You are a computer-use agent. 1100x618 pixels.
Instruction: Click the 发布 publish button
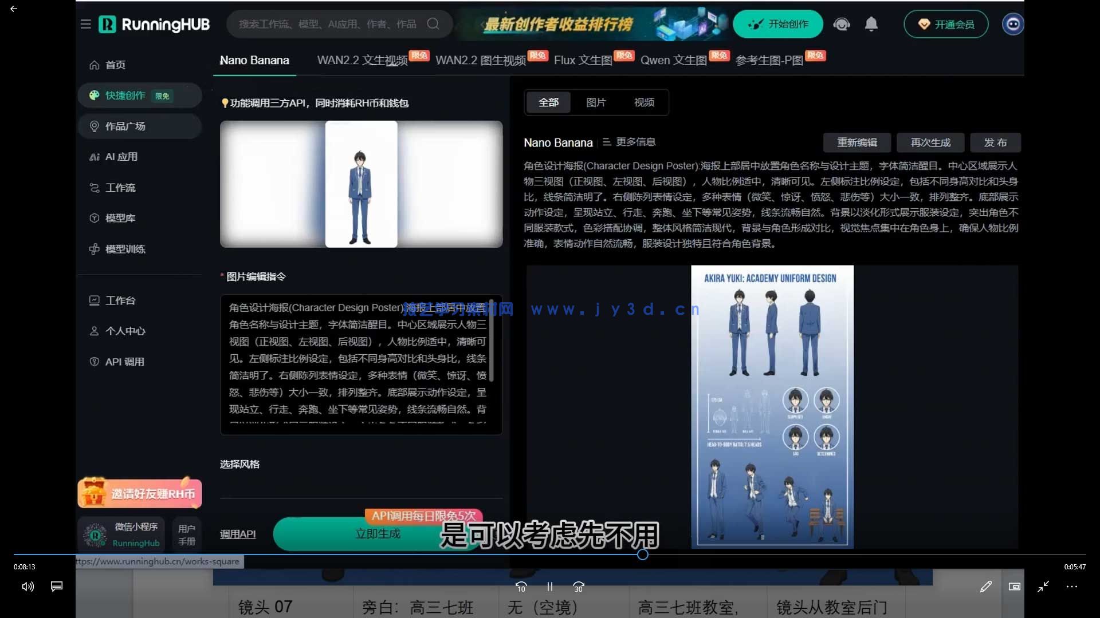coord(995,142)
